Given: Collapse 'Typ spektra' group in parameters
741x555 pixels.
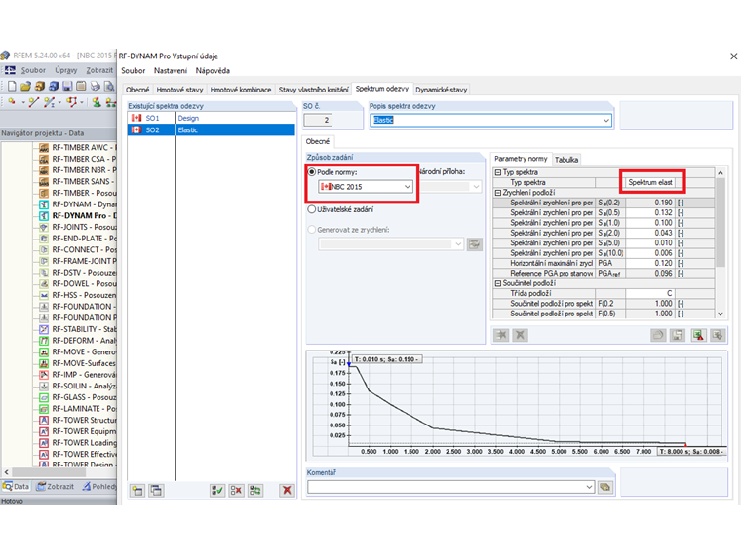Looking at the screenshot, I should coord(497,172).
